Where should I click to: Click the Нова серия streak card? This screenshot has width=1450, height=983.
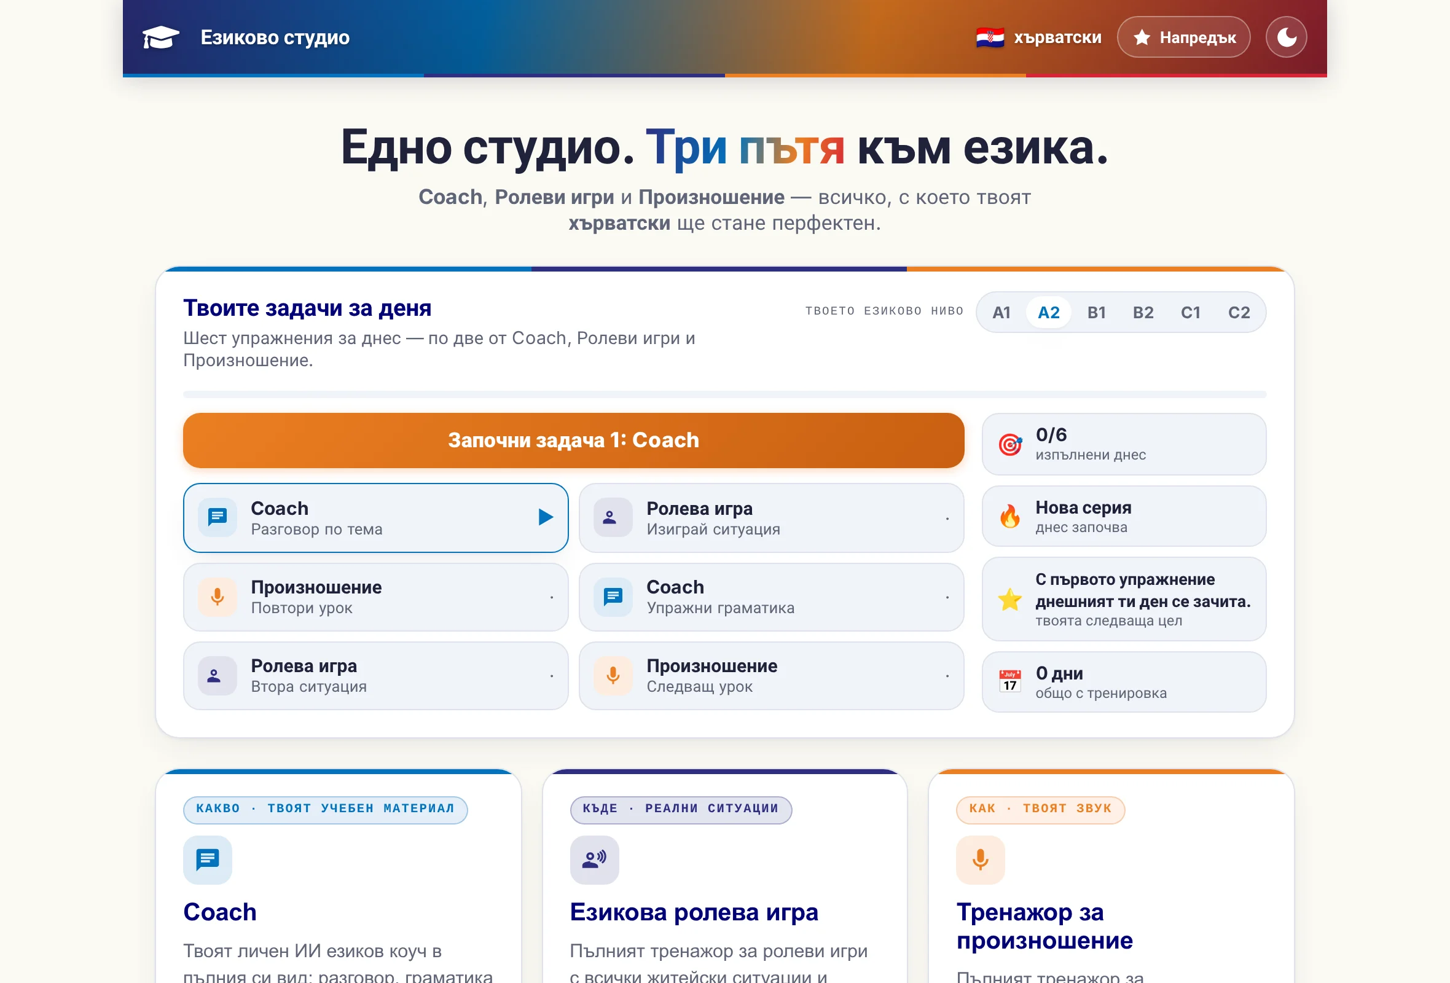click(1124, 517)
